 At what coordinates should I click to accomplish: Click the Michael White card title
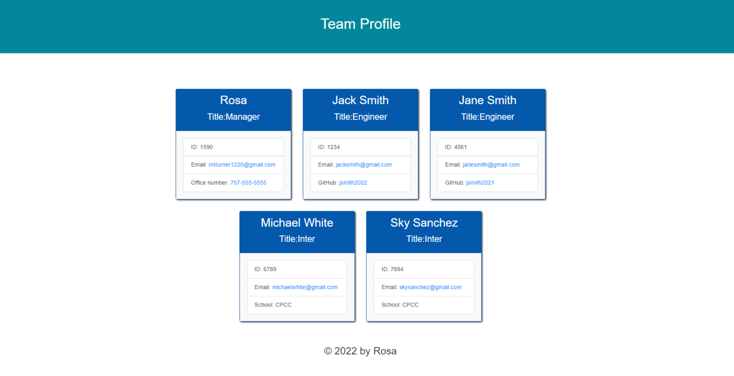coord(297,223)
